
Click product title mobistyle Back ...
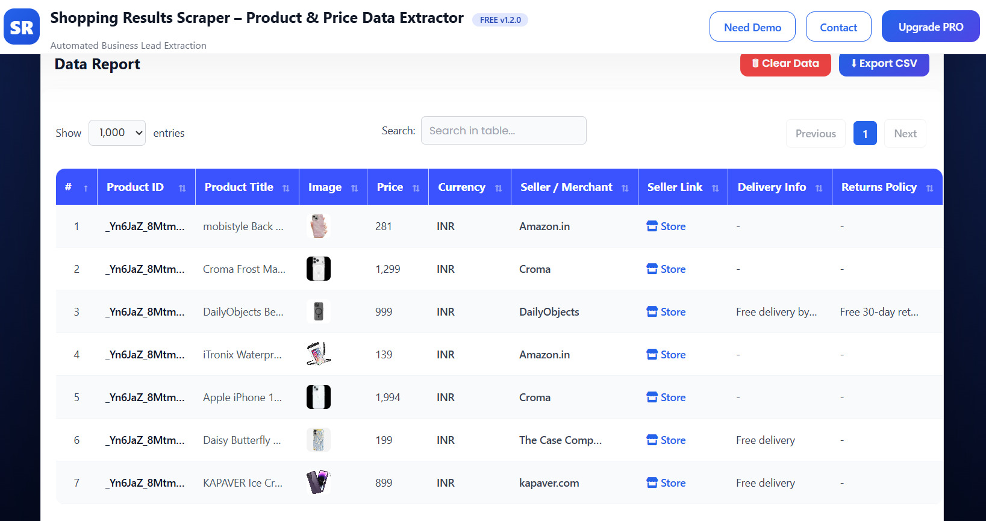pos(243,226)
